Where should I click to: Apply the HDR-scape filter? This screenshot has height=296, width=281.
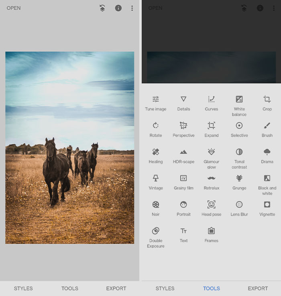(x=183, y=155)
